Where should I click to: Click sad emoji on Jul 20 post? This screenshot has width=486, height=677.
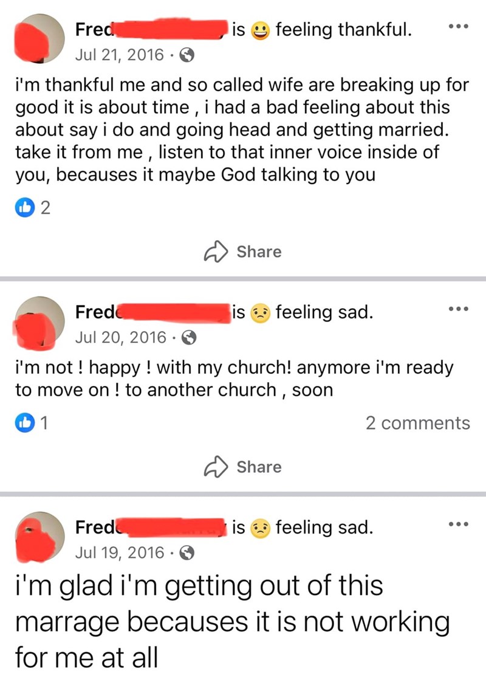261,313
